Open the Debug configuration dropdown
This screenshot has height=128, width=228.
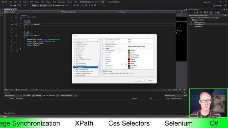click(35, 5)
